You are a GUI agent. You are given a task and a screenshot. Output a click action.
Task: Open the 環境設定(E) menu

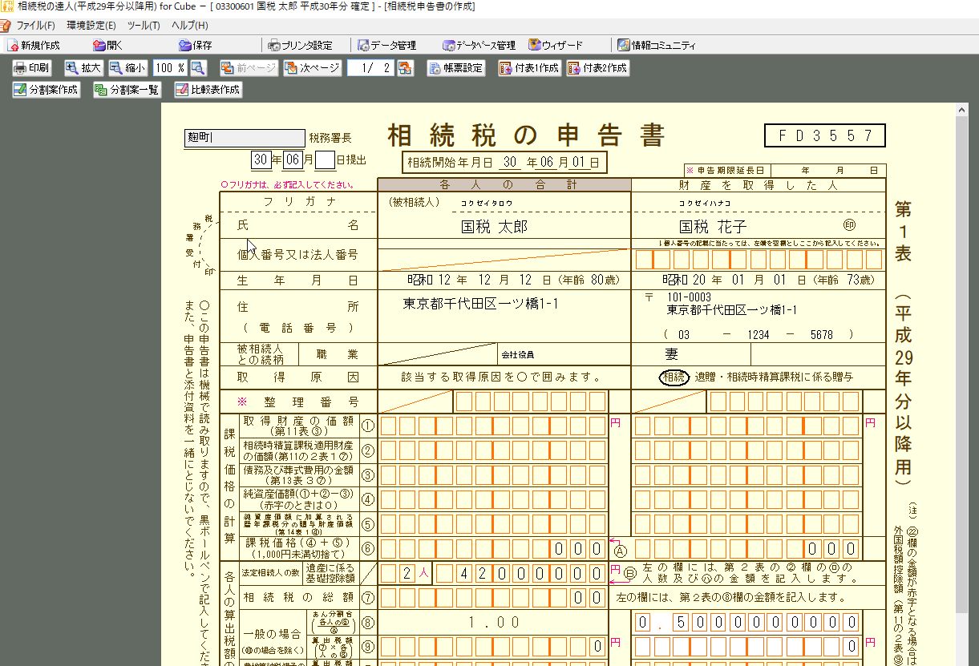[91, 26]
